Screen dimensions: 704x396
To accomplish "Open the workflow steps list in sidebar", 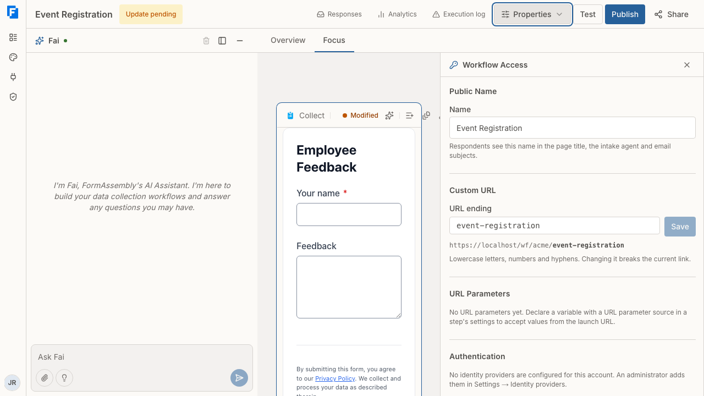I will [13, 37].
